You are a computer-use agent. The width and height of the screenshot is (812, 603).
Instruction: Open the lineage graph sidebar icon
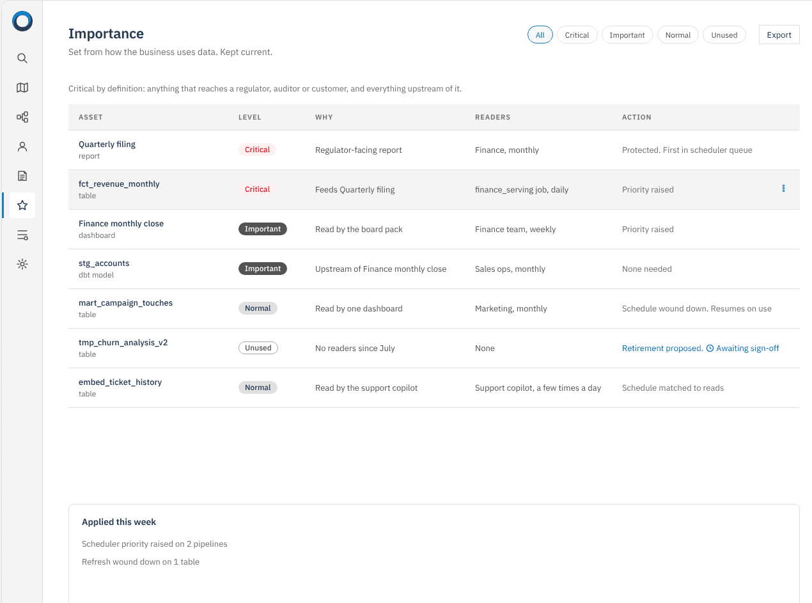tap(22, 117)
